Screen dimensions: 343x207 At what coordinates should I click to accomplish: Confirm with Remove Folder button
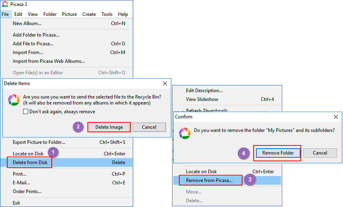tap(277, 153)
